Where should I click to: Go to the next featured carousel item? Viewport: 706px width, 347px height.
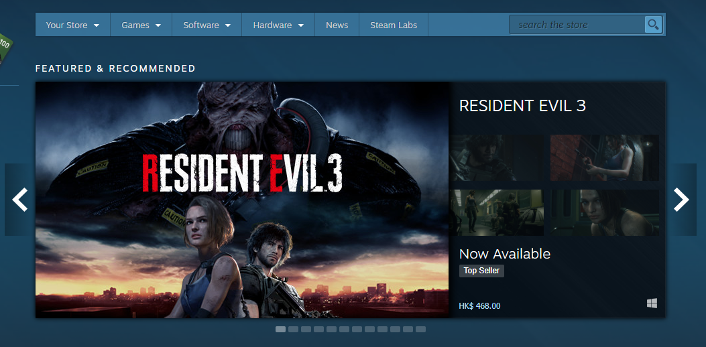681,200
